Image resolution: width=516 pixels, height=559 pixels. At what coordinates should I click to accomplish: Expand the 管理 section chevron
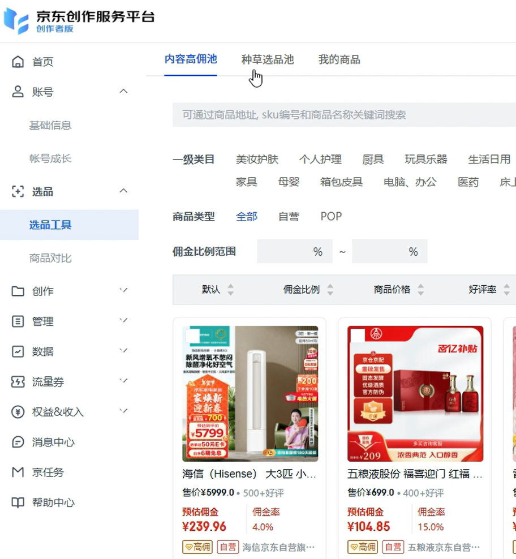click(123, 320)
